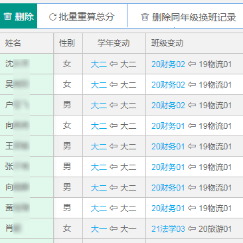Screen dimensions: 243x243
Task: Click 删除同年级换班记录 button text
Action: 194,17
